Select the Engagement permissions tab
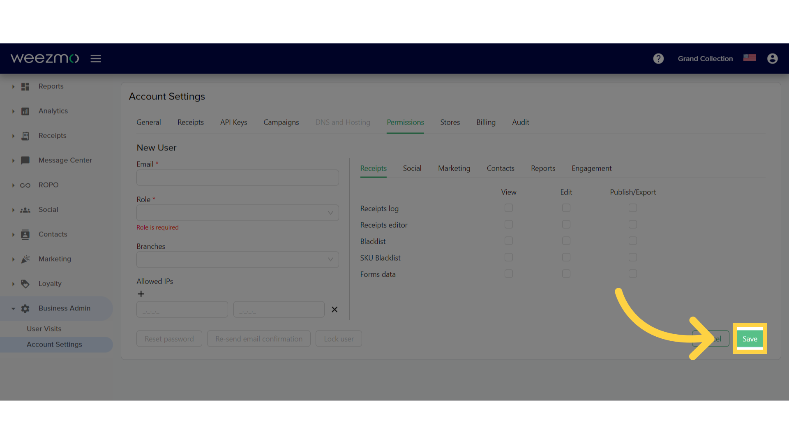Viewport: 789px width, 444px height. (x=591, y=169)
